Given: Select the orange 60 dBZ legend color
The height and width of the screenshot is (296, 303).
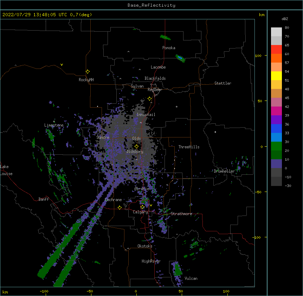Looking at the screenshot, I should click(276, 58).
